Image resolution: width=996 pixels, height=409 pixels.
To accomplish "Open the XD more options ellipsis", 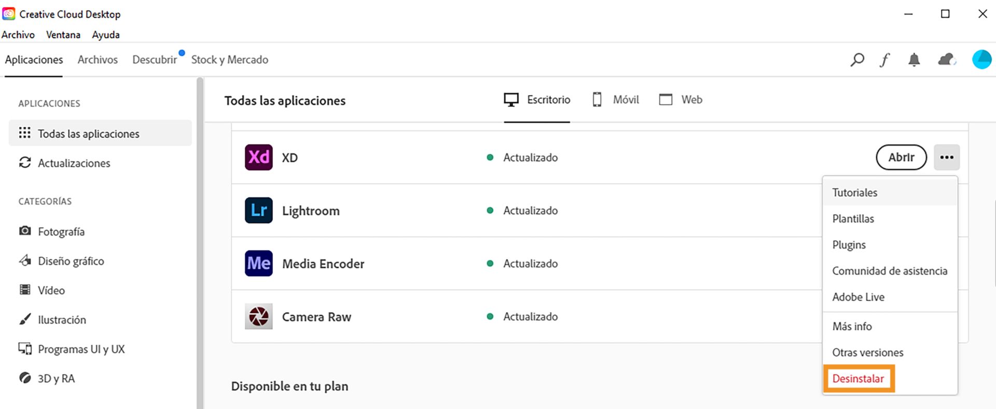I will coord(947,157).
